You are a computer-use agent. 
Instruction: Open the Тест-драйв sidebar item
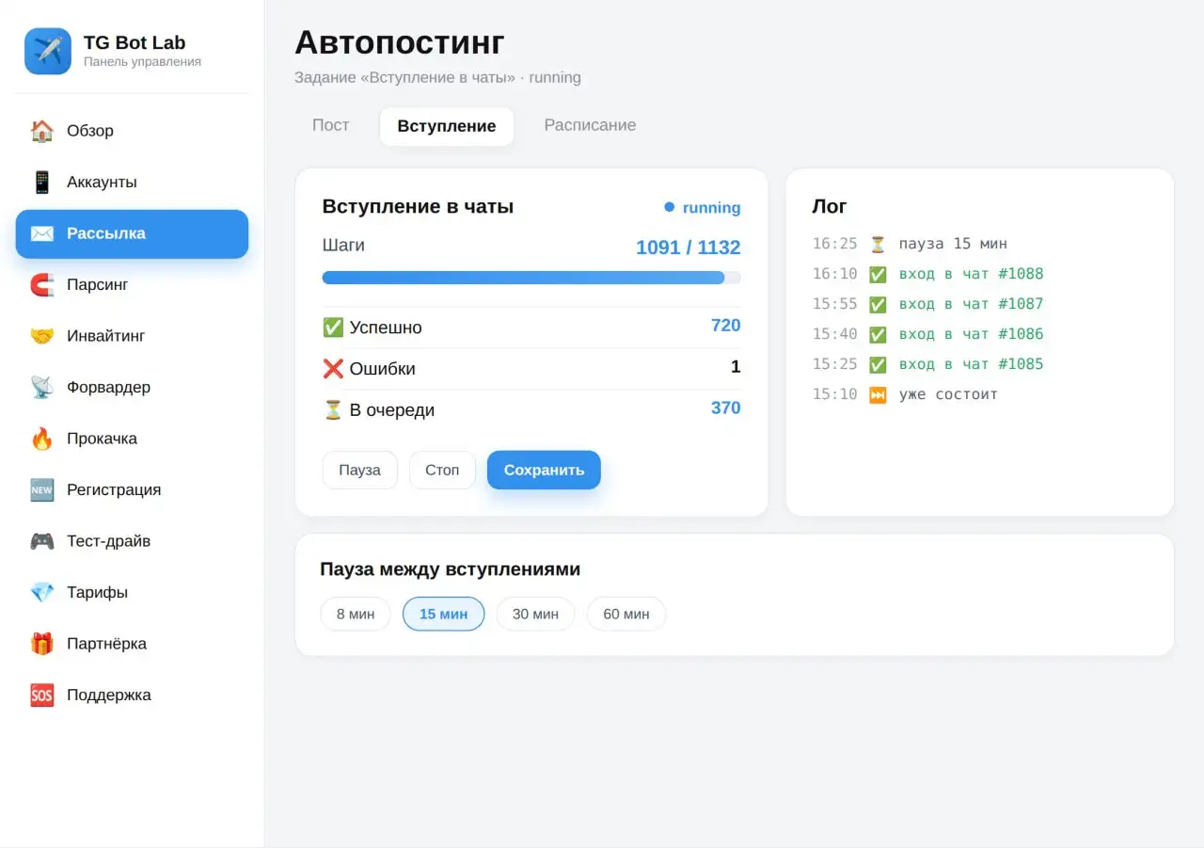[132, 541]
